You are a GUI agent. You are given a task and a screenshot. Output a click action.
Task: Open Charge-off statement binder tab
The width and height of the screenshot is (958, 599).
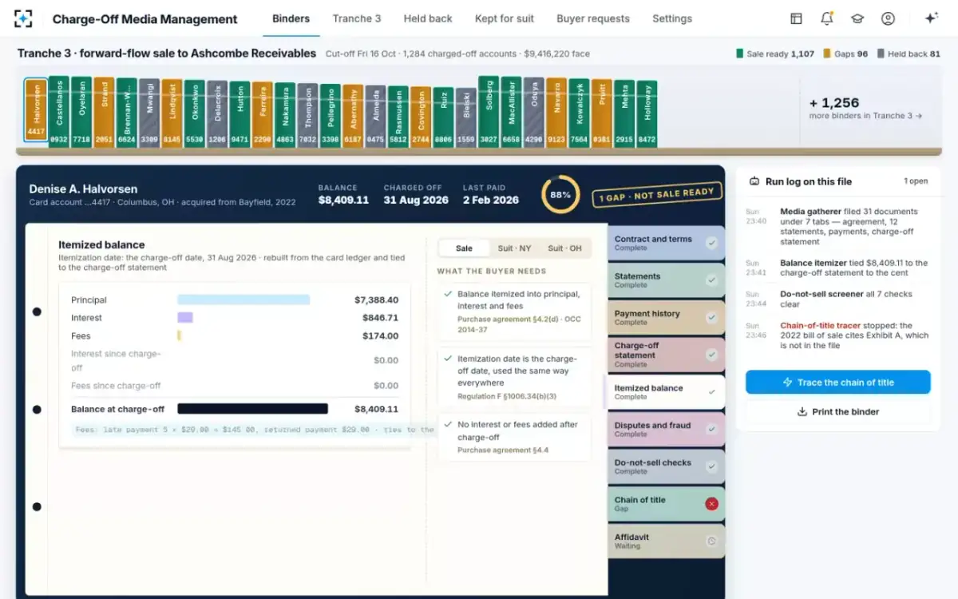coord(666,355)
